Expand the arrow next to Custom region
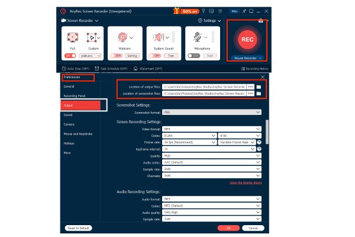 pyautogui.click(x=99, y=38)
